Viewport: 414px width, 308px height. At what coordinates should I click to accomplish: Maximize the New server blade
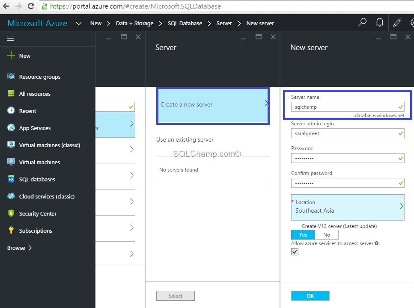click(393, 37)
